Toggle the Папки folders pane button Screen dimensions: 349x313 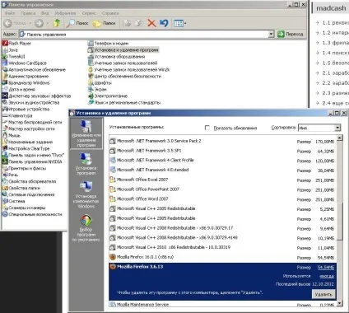click(105, 23)
